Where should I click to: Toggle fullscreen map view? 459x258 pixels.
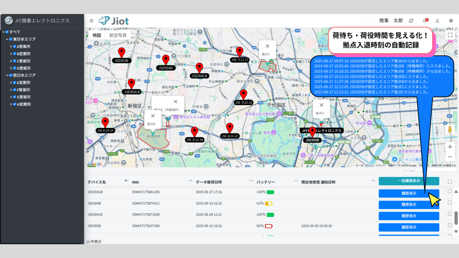(x=450, y=35)
